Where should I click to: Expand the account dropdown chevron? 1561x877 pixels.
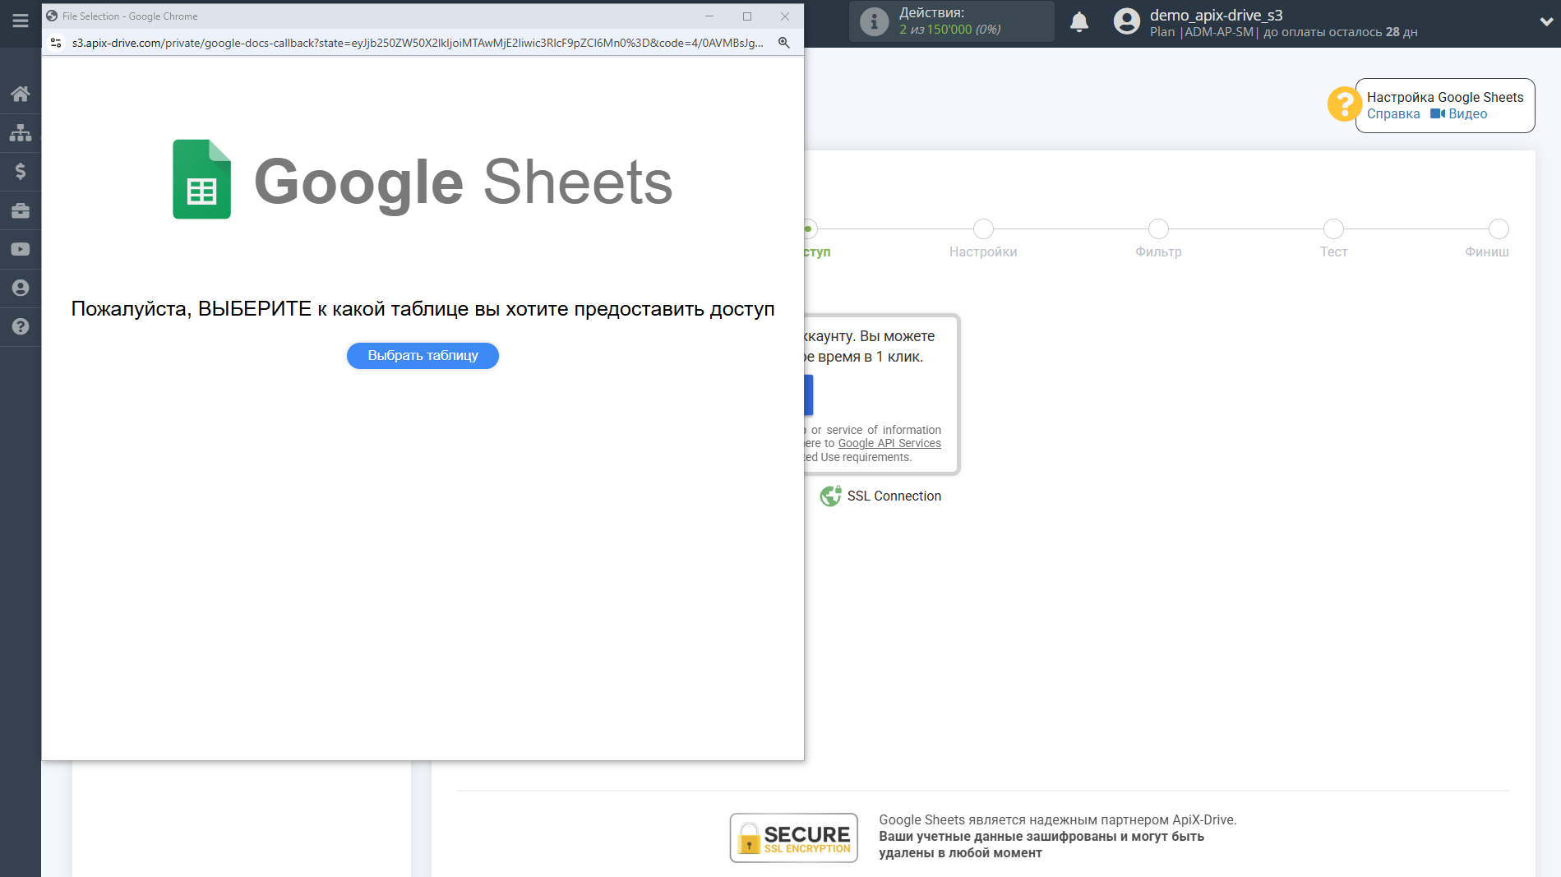point(1546,22)
